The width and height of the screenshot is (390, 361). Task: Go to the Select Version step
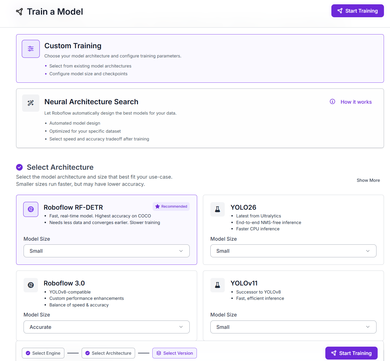[175, 353]
